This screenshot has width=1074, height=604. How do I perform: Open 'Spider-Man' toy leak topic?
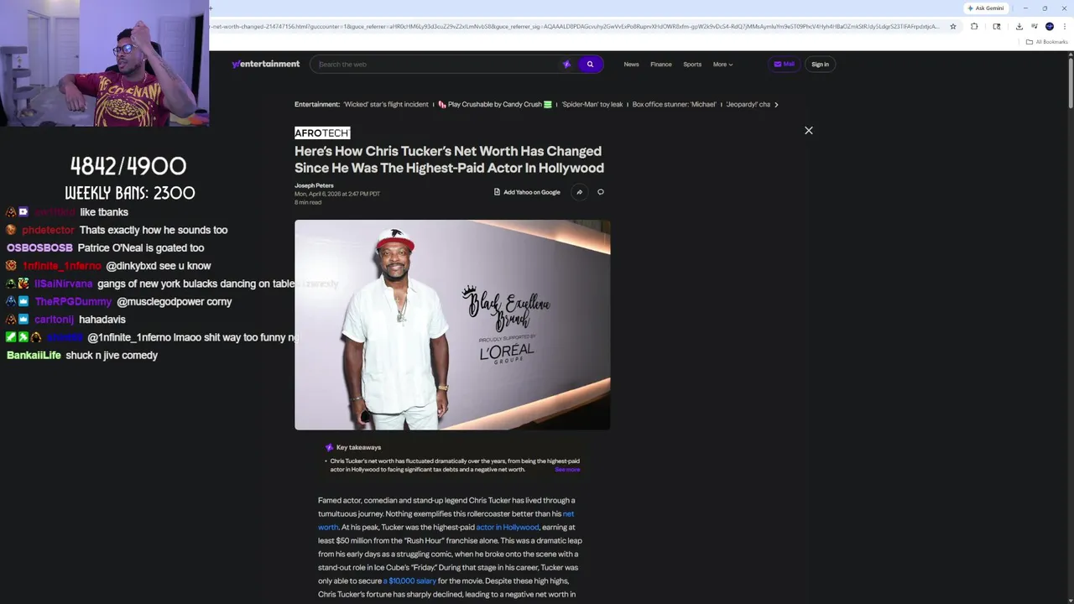click(x=592, y=104)
